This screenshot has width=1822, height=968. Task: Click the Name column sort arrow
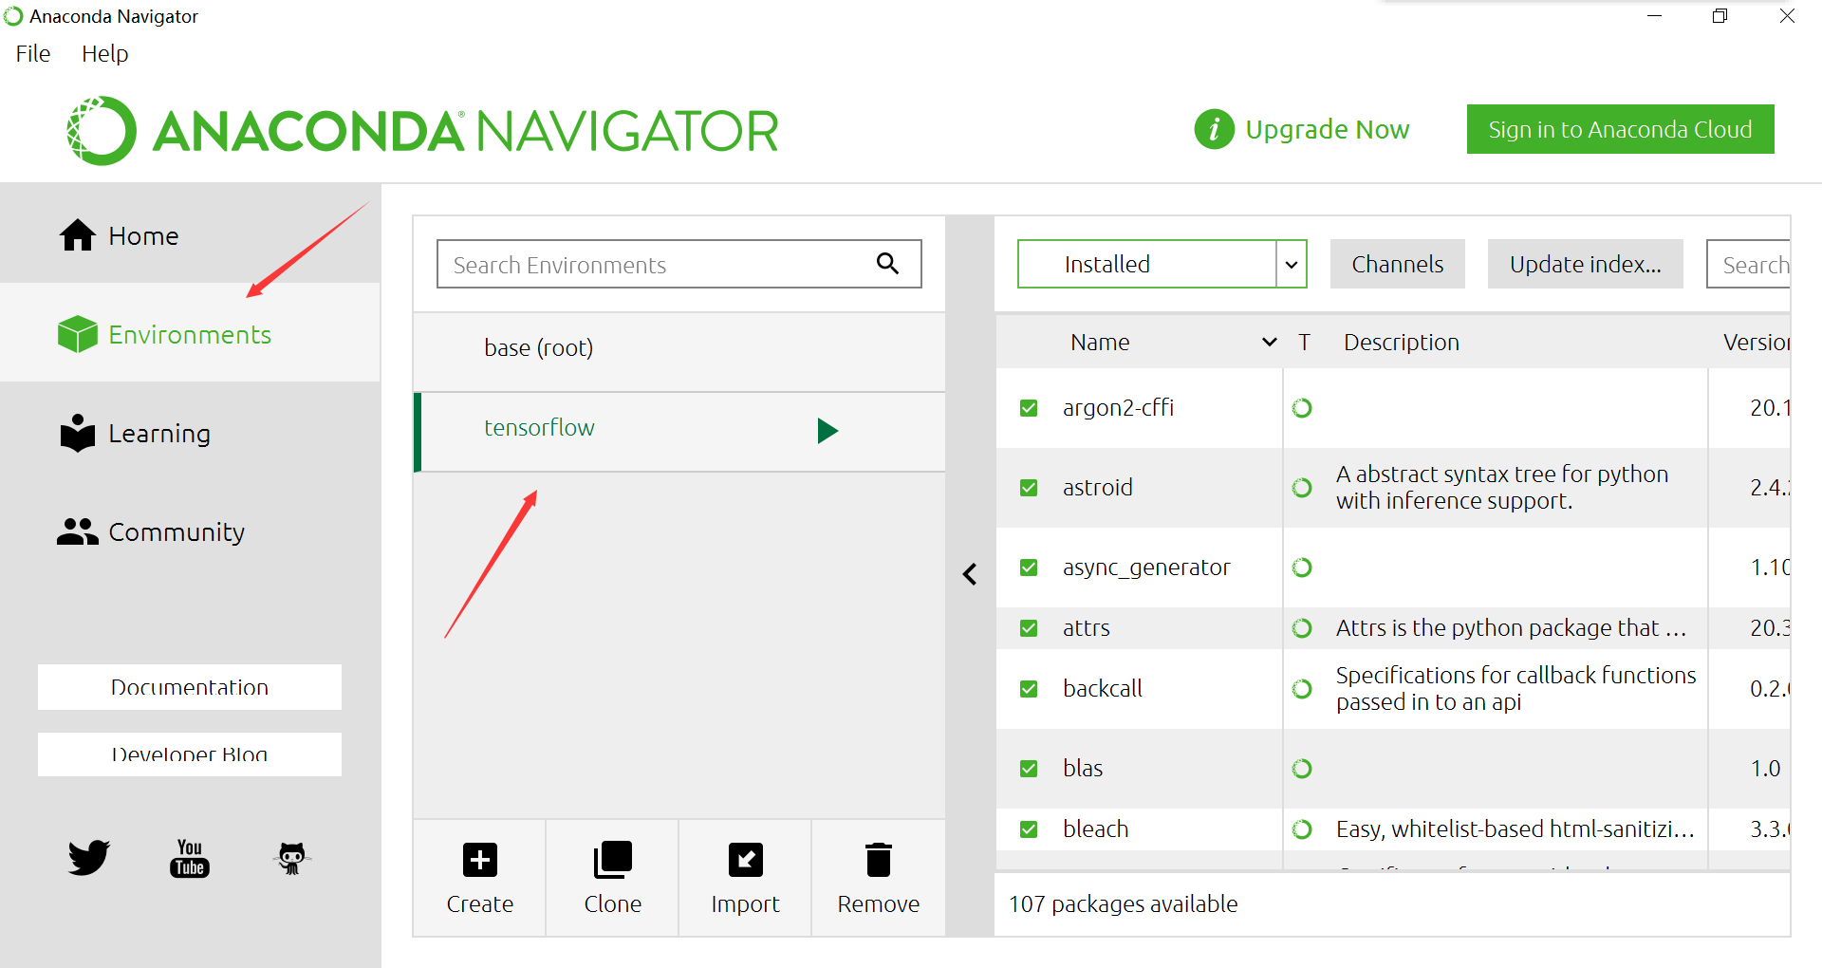(1269, 343)
